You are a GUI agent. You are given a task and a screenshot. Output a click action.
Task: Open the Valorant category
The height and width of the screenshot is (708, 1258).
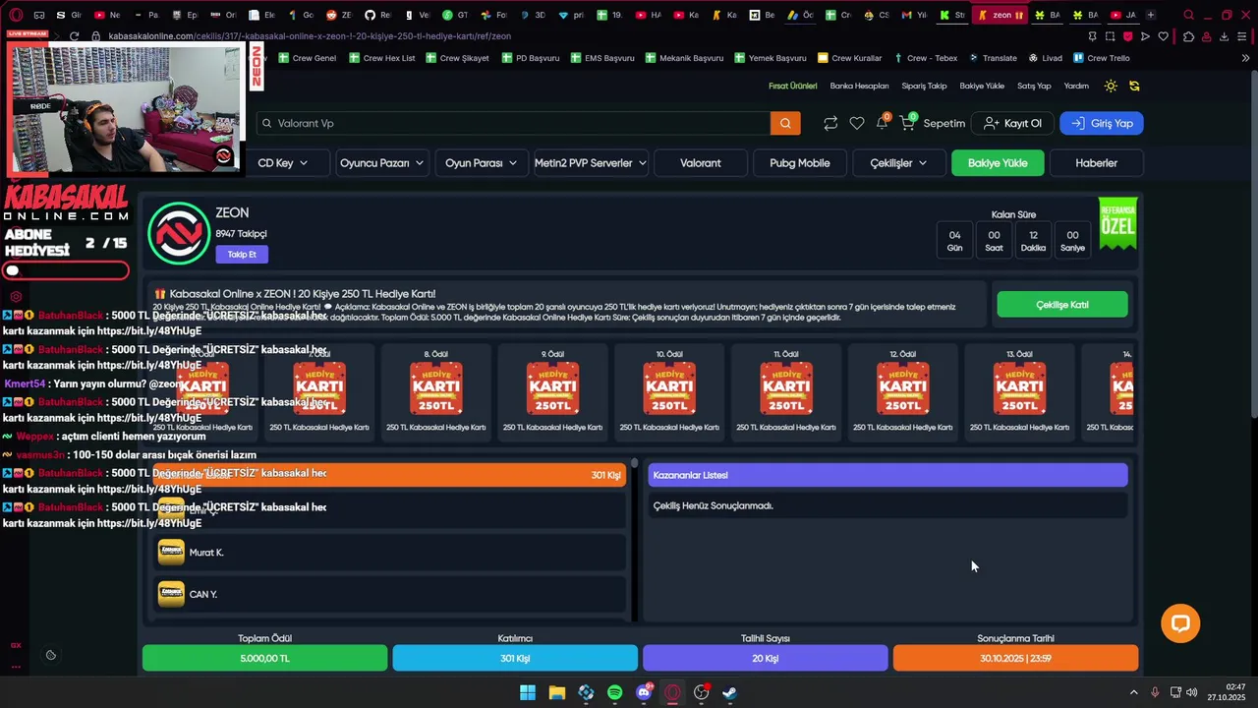(x=701, y=163)
